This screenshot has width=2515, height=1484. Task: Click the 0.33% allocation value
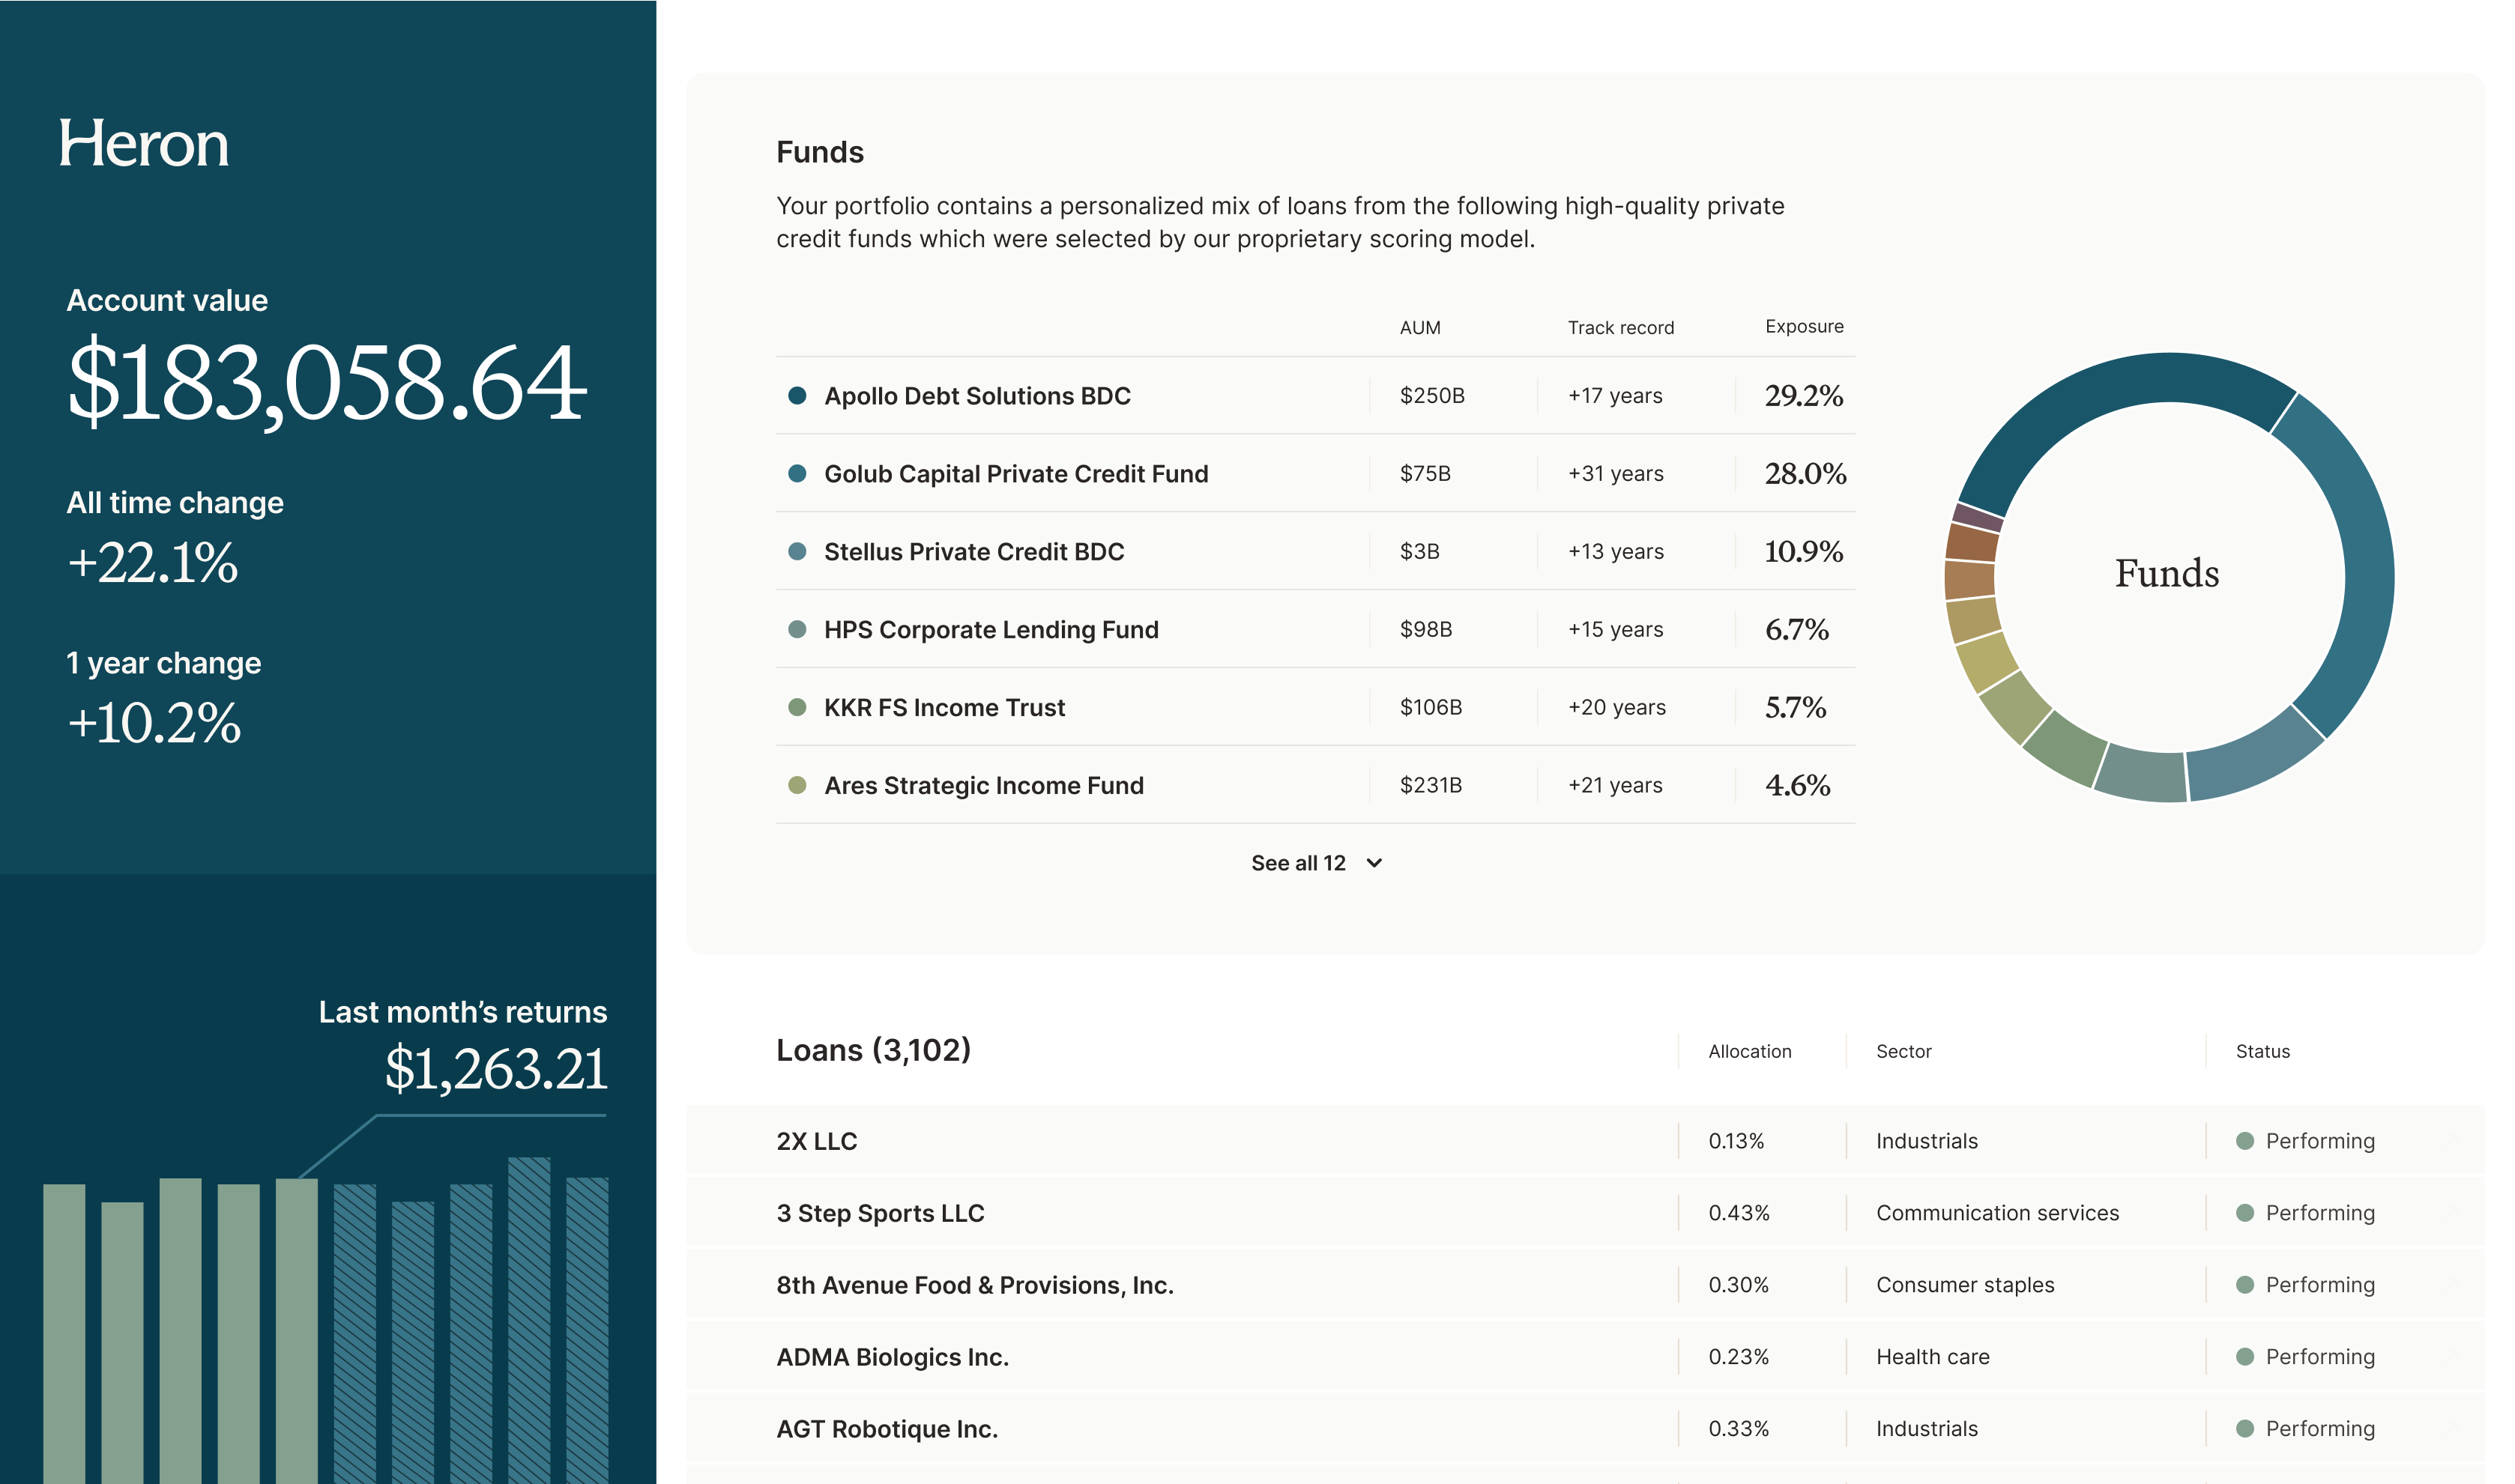tap(1738, 1429)
